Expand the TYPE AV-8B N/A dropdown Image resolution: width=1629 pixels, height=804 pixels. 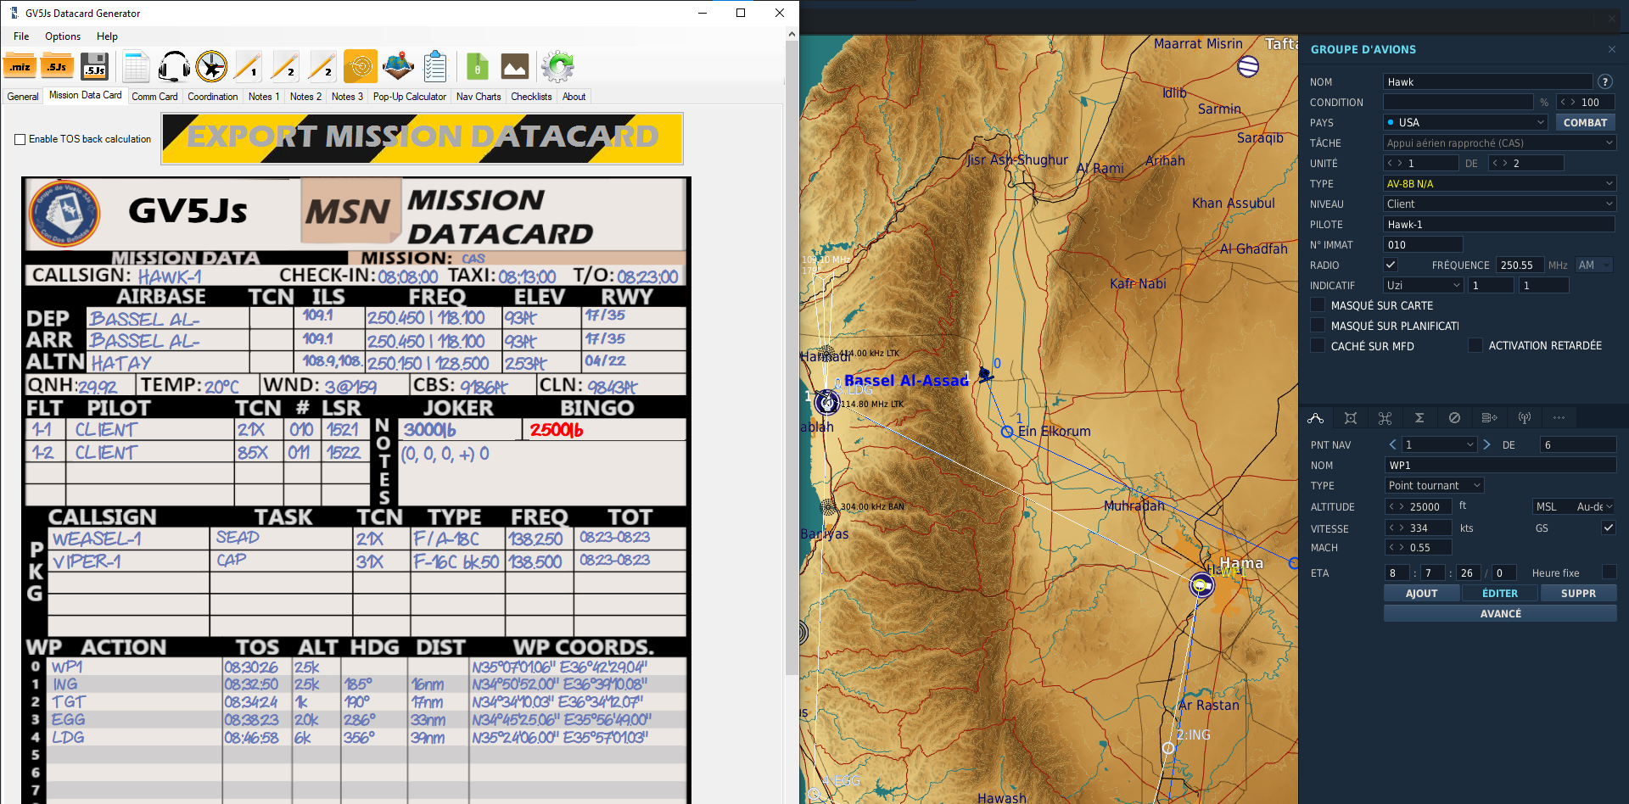pyautogui.click(x=1499, y=183)
